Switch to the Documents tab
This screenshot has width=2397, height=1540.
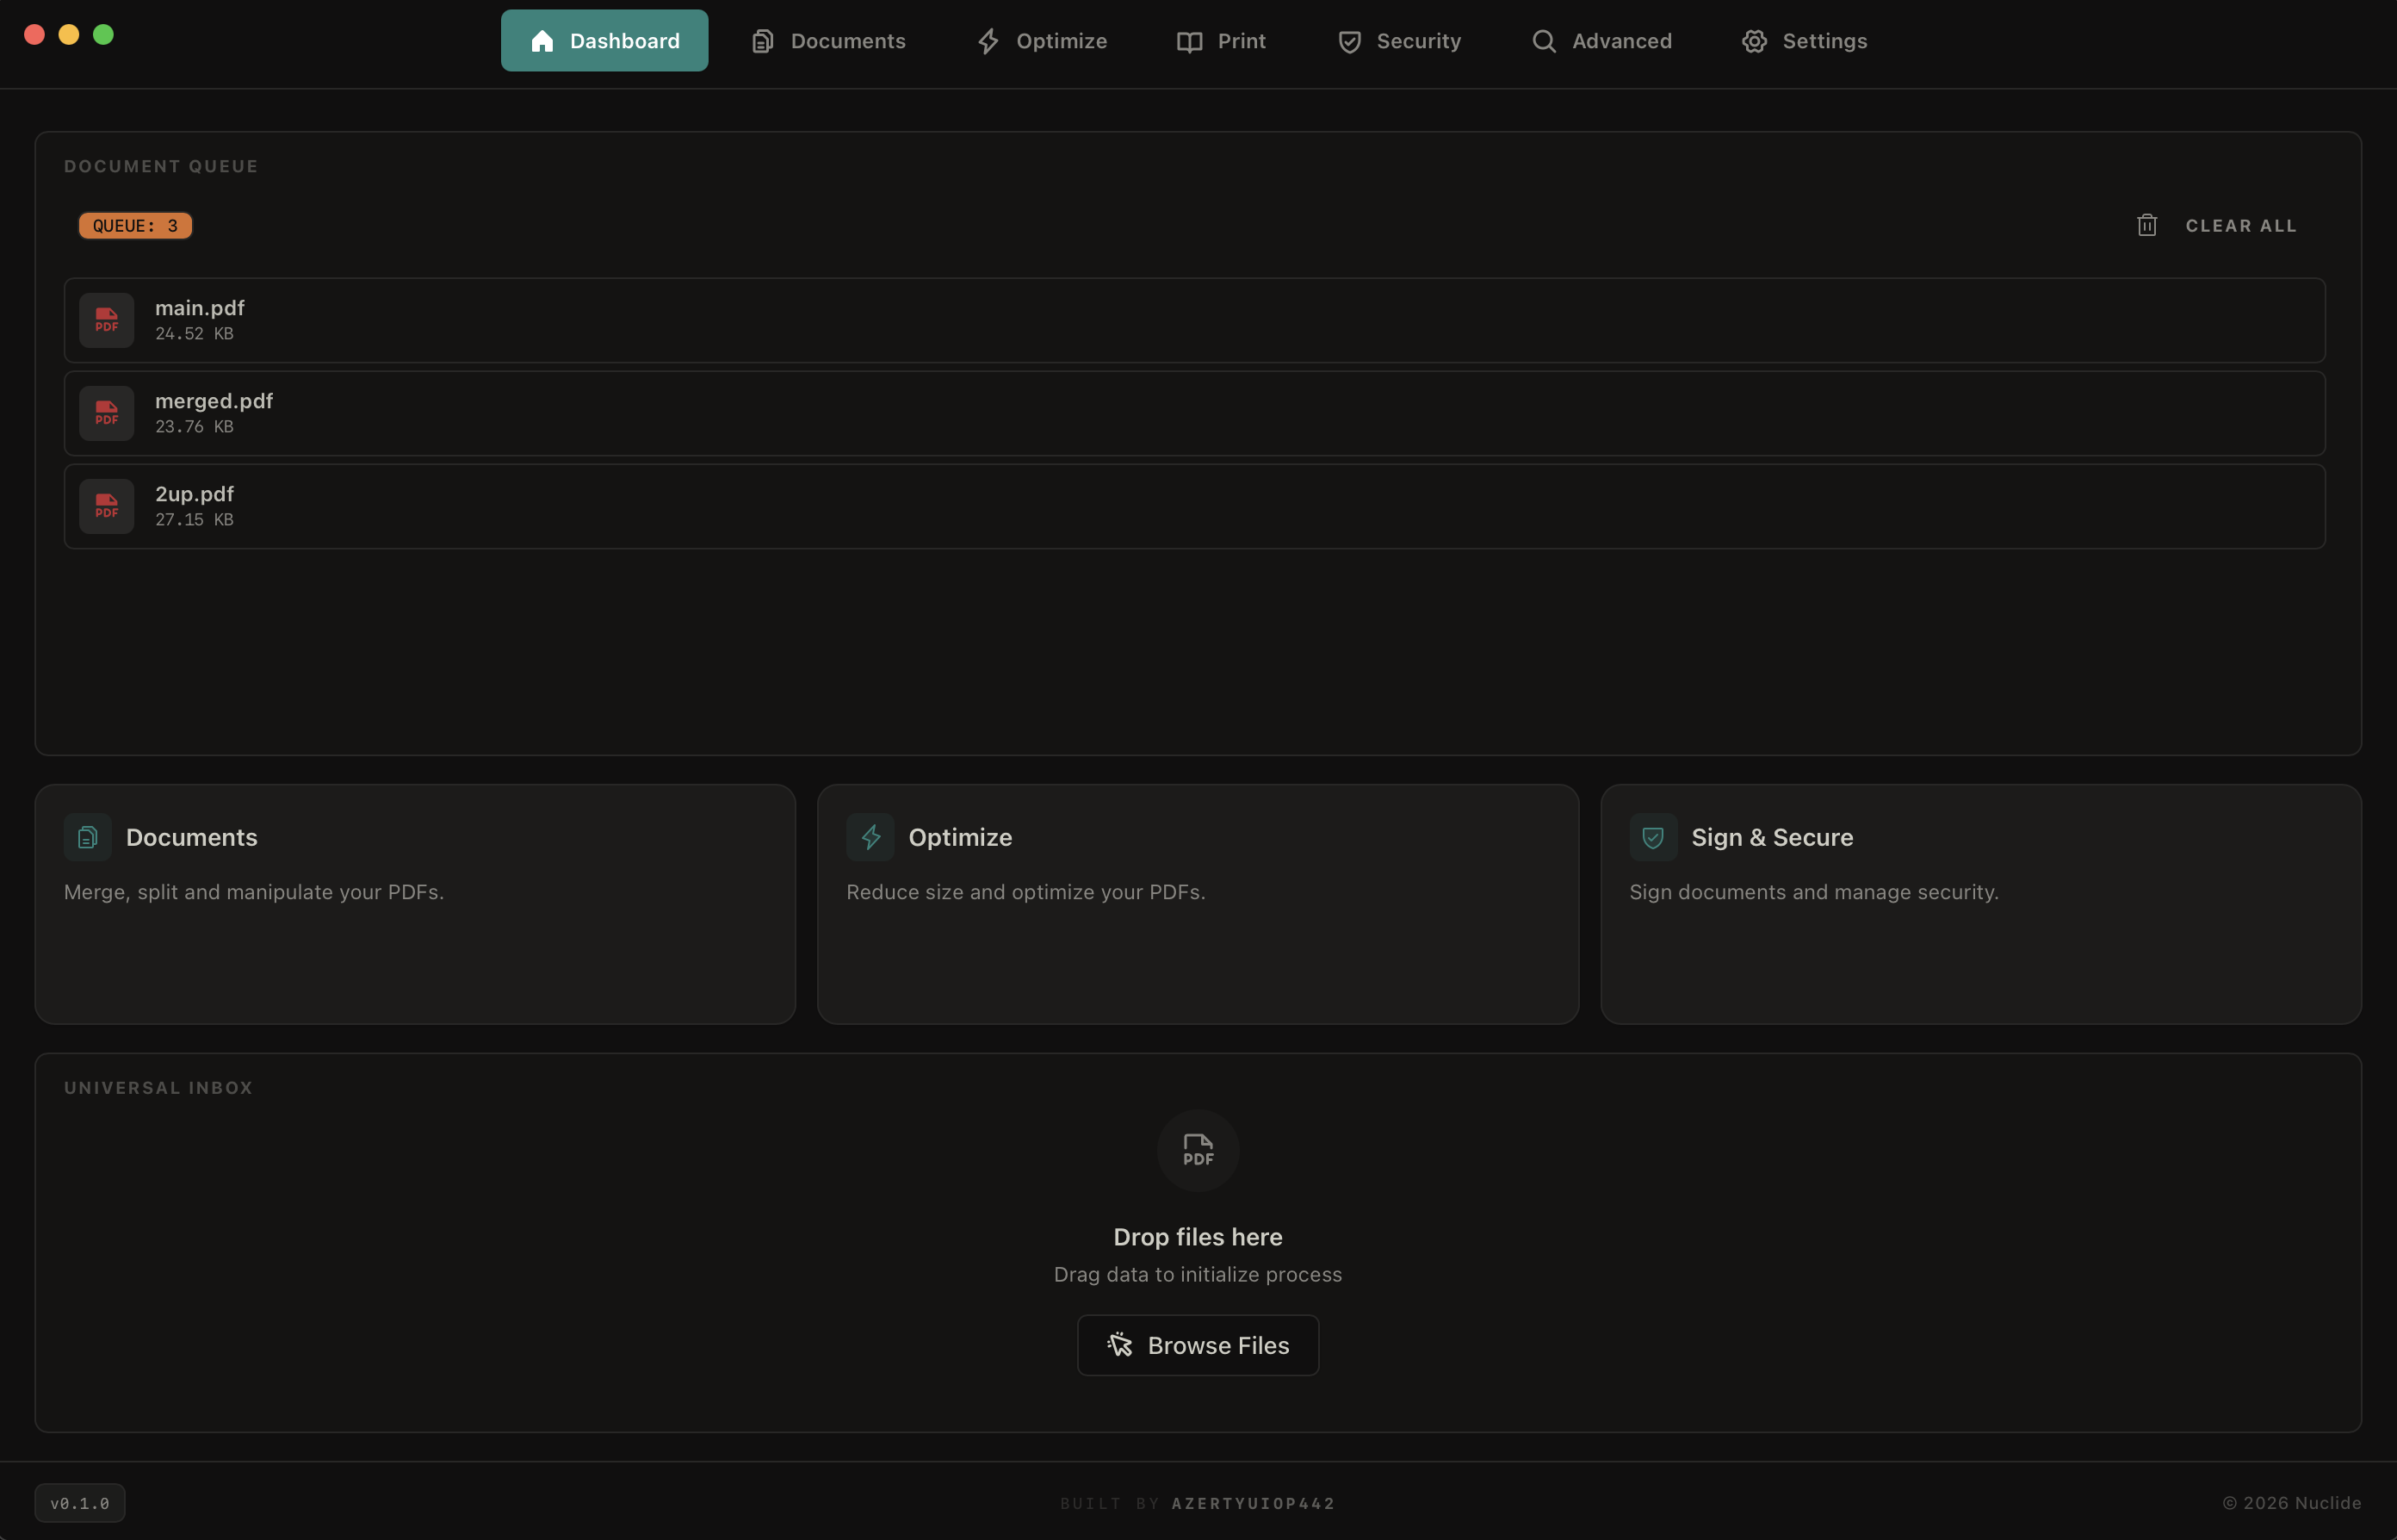click(828, 41)
